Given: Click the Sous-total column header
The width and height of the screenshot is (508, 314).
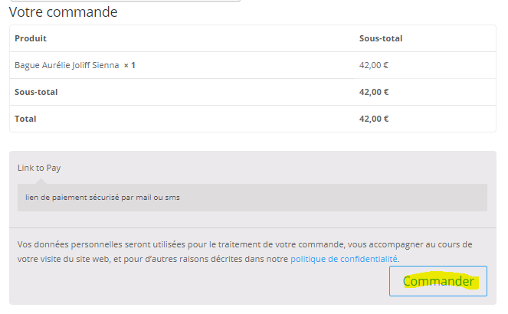Looking at the screenshot, I should [x=380, y=38].
